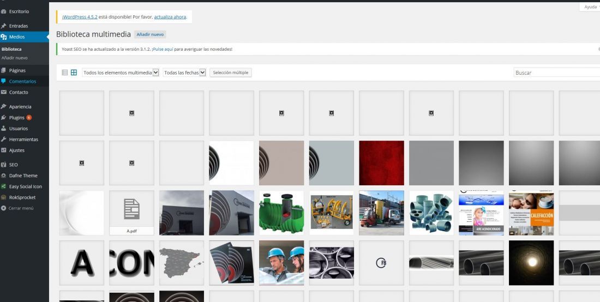Screen dimensions: 600x302
Task: Click the Páginas pages icon
Action: click(4, 71)
